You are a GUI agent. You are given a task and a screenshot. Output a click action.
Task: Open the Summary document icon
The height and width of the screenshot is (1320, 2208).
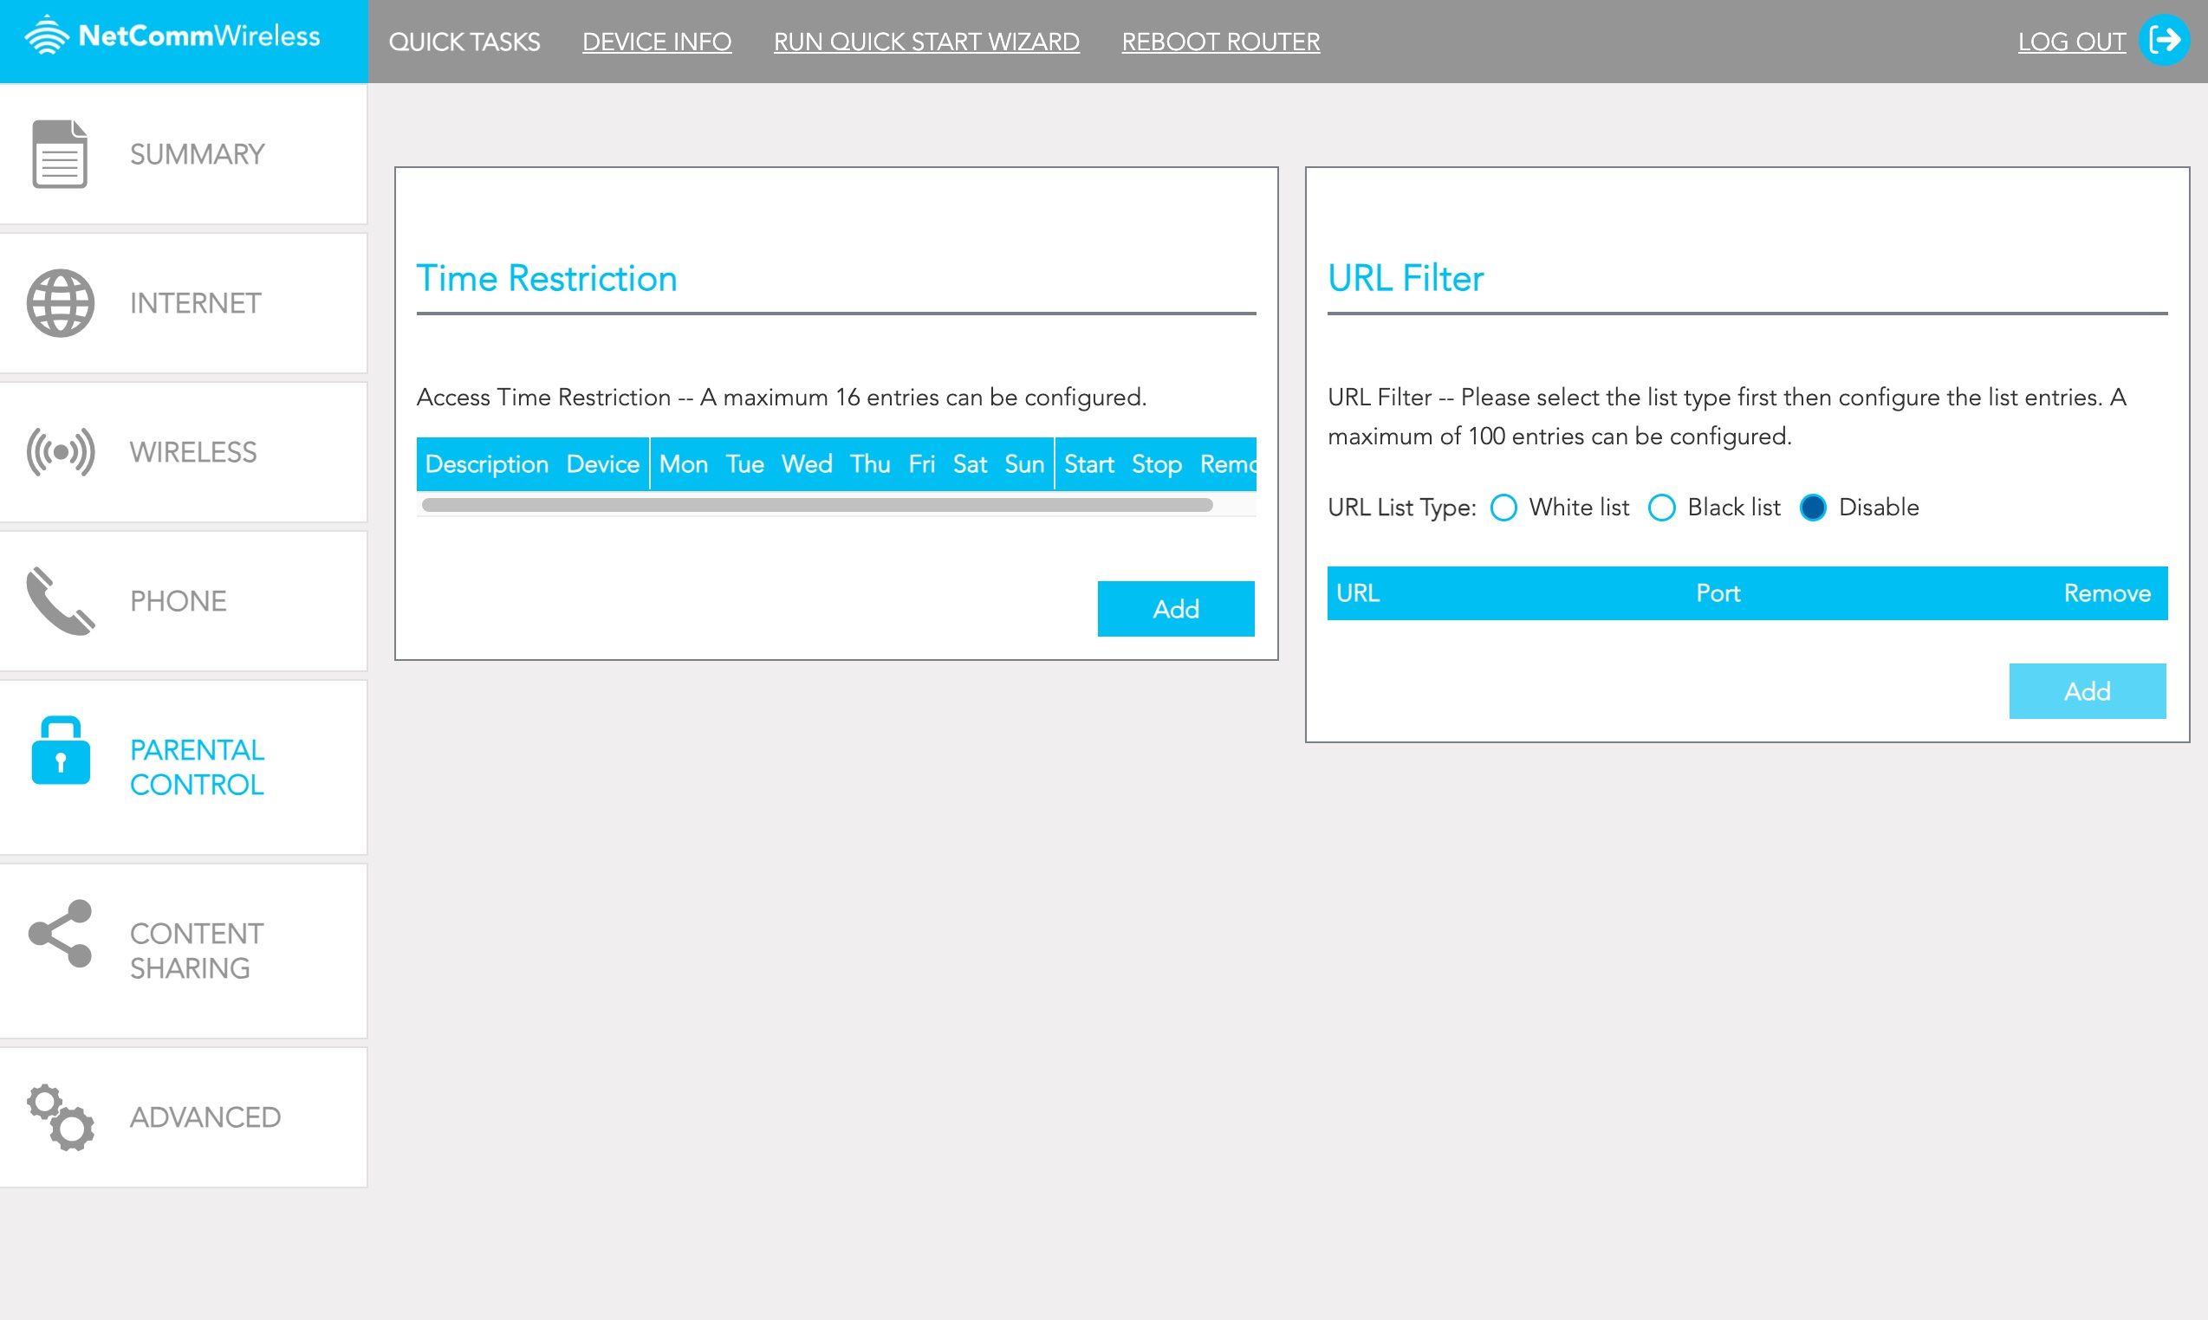(x=60, y=154)
